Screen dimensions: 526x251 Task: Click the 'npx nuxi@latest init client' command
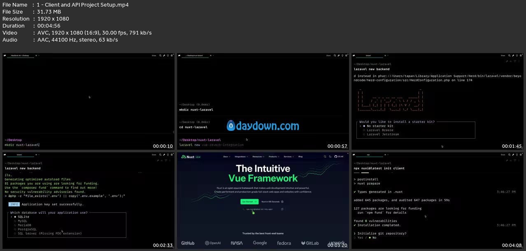(379, 168)
